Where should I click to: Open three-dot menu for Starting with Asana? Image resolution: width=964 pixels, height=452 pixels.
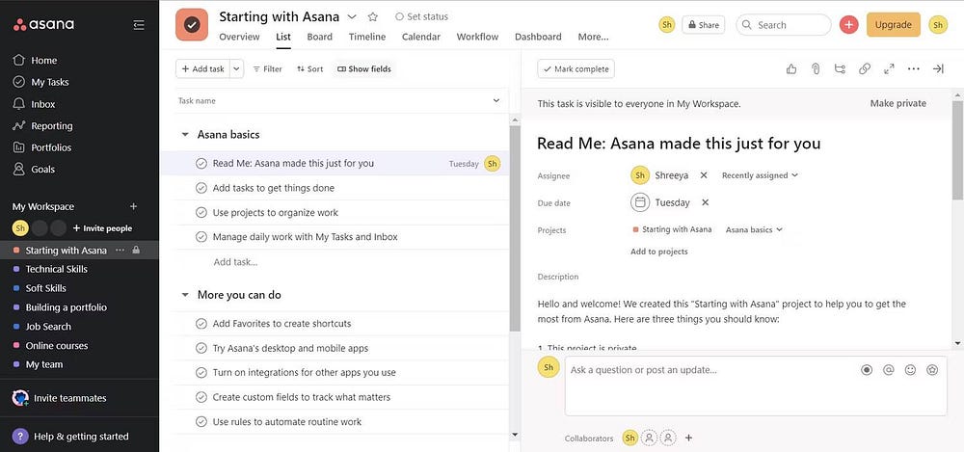pyautogui.click(x=120, y=251)
